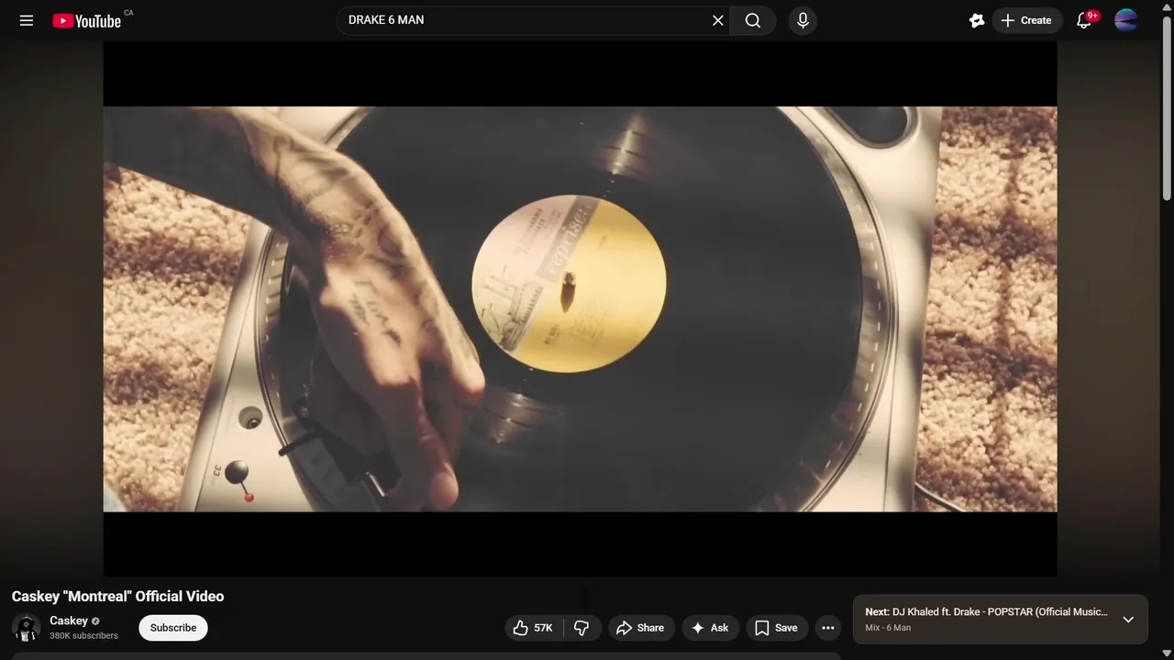Screen dimensions: 1174x660
Task: Open the Create button
Action: click(1026, 20)
